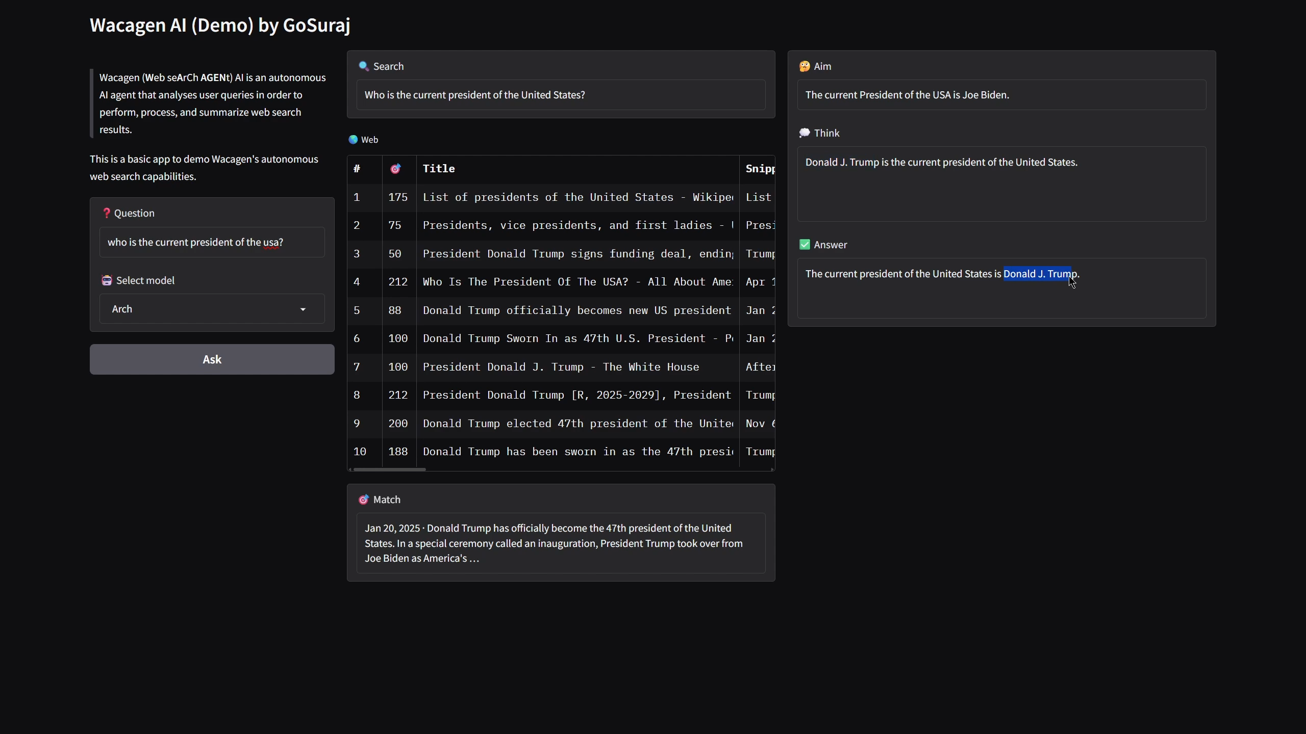Image resolution: width=1306 pixels, height=734 pixels.
Task: Click the green checkmark Answer icon
Action: click(x=805, y=245)
